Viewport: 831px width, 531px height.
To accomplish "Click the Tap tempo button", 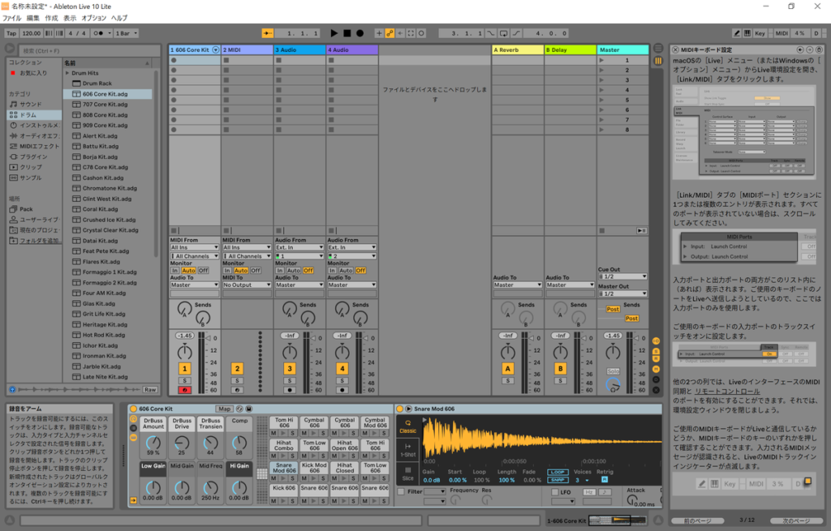I will (x=11, y=32).
